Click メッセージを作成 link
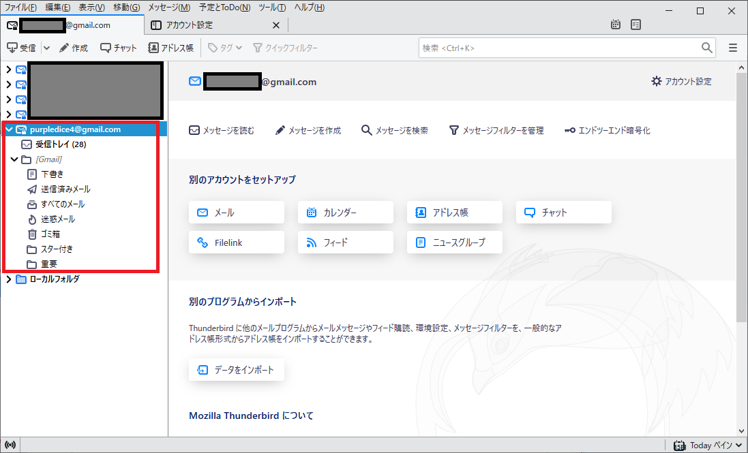Image resolution: width=748 pixels, height=453 pixels. click(x=308, y=131)
